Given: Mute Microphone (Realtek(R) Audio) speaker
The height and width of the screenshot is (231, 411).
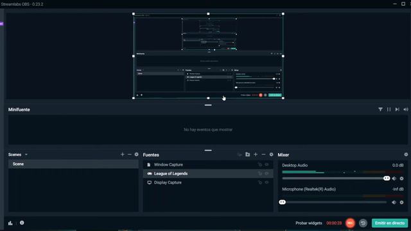Looking at the screenshot, I should click(394, 202).
